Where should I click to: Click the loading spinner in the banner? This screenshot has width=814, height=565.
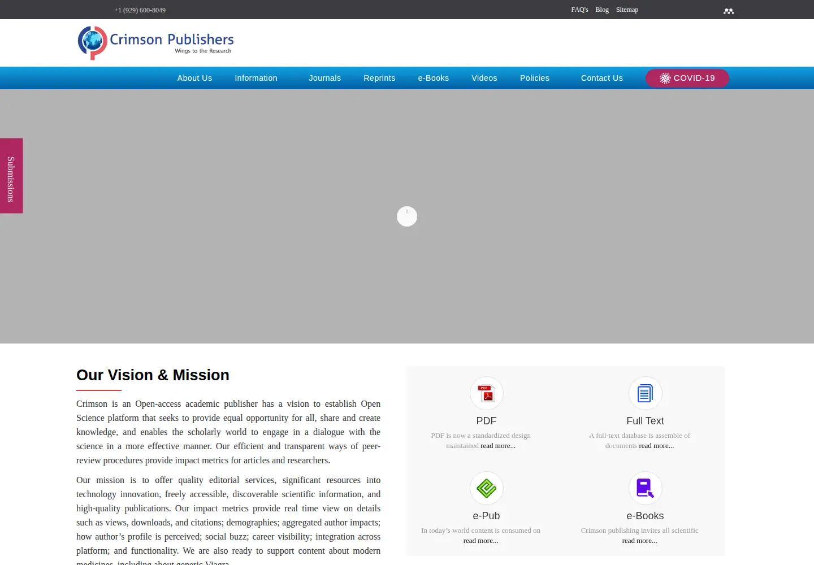pyautogui.click(x=407, y=216)
